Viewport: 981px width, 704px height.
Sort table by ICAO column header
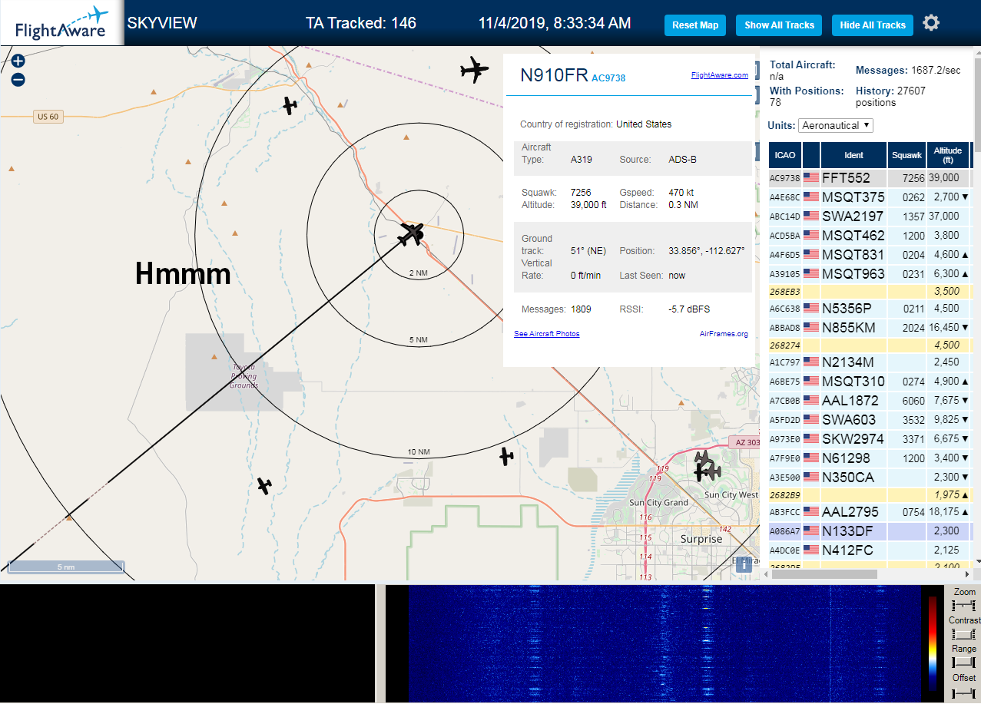tap(785, 155)
